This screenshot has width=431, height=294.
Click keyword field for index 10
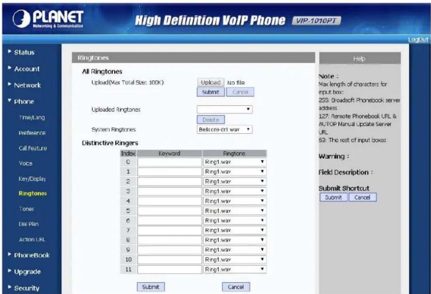[170, 260]
